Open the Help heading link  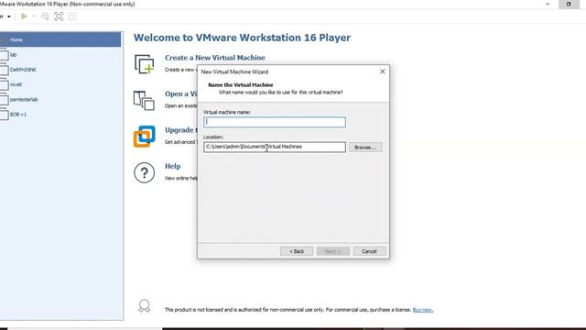(173, 166)
